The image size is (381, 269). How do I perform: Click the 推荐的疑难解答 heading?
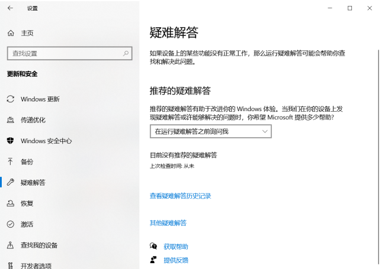coord(180,90)
